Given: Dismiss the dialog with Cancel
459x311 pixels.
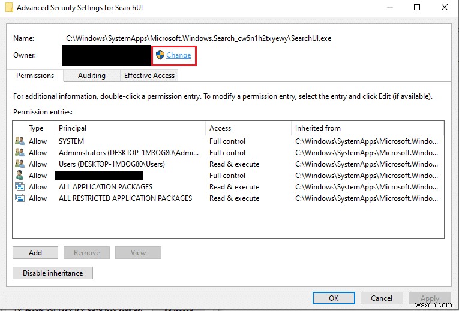Looking at the screenshot, I should [382, 298].
